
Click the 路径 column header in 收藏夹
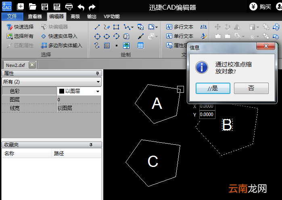76,153
